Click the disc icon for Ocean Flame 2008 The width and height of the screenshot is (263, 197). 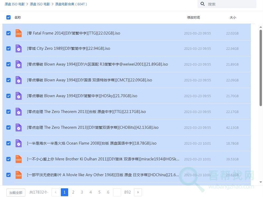tap(19, 144)
